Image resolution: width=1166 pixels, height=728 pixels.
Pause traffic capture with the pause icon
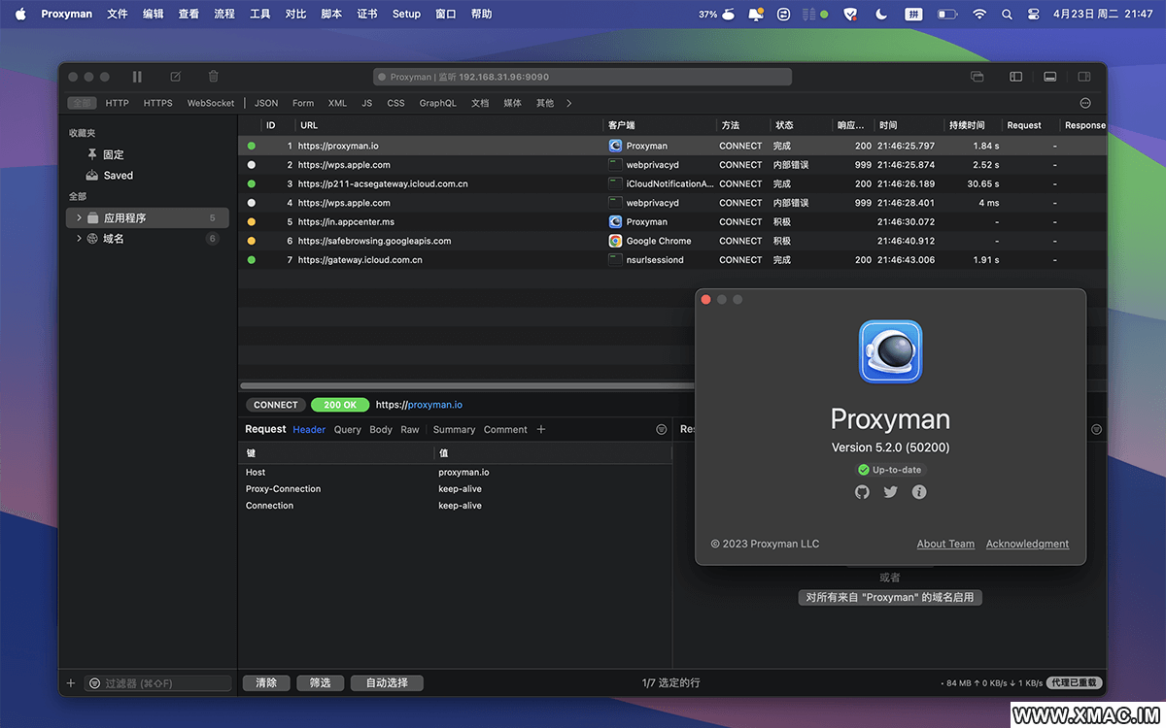(x=137, y=77)
